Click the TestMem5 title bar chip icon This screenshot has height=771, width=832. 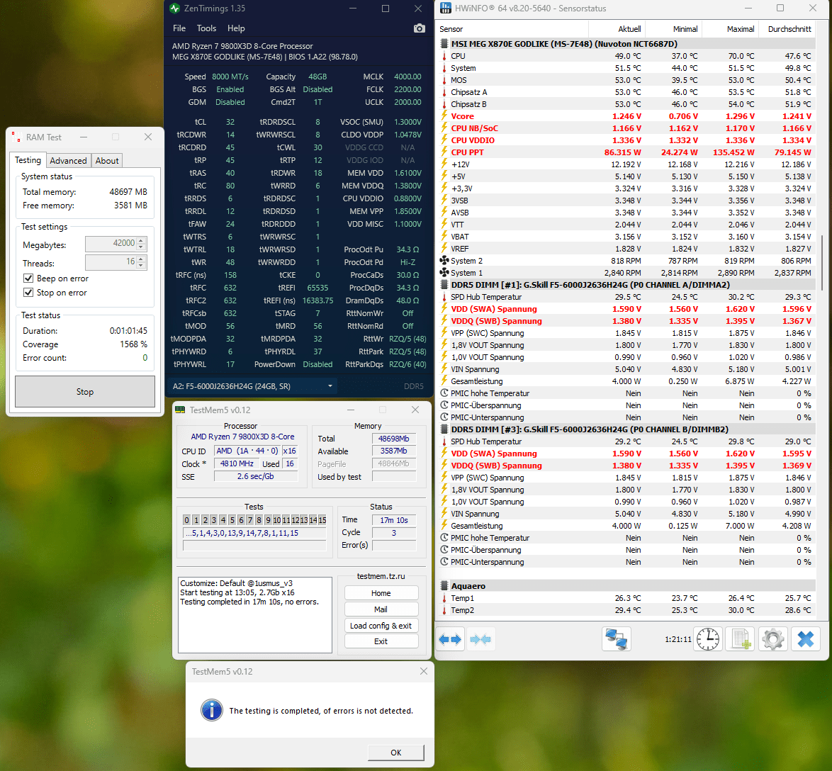[x=181, y=410]
